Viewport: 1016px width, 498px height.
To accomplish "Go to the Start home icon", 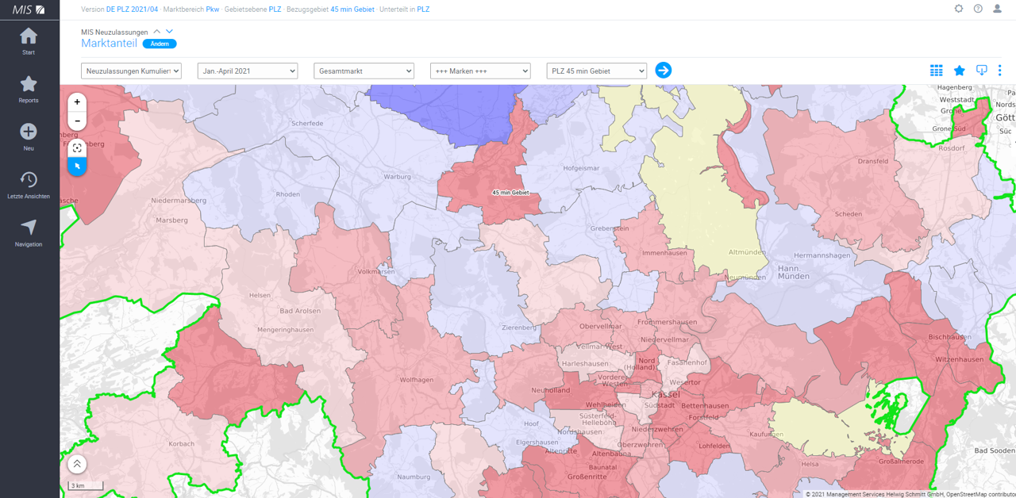I will 29,36.
